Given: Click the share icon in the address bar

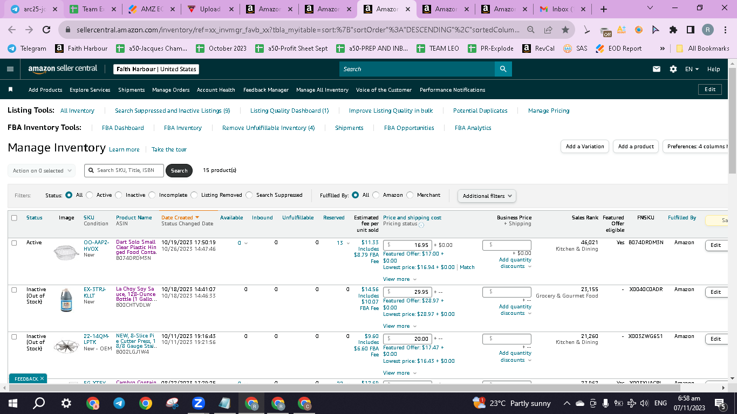Looking at the screenshot, I should click(548, 30).
